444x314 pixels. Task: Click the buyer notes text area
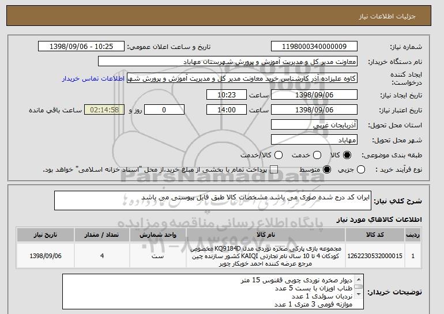(213, 292)
